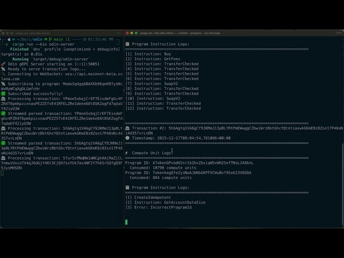Viewport: 344px width, 258px height.
Task: Click inbox icon beside Processing transaction: 5hbAgtq1VA6g
Action: (3, 128)
